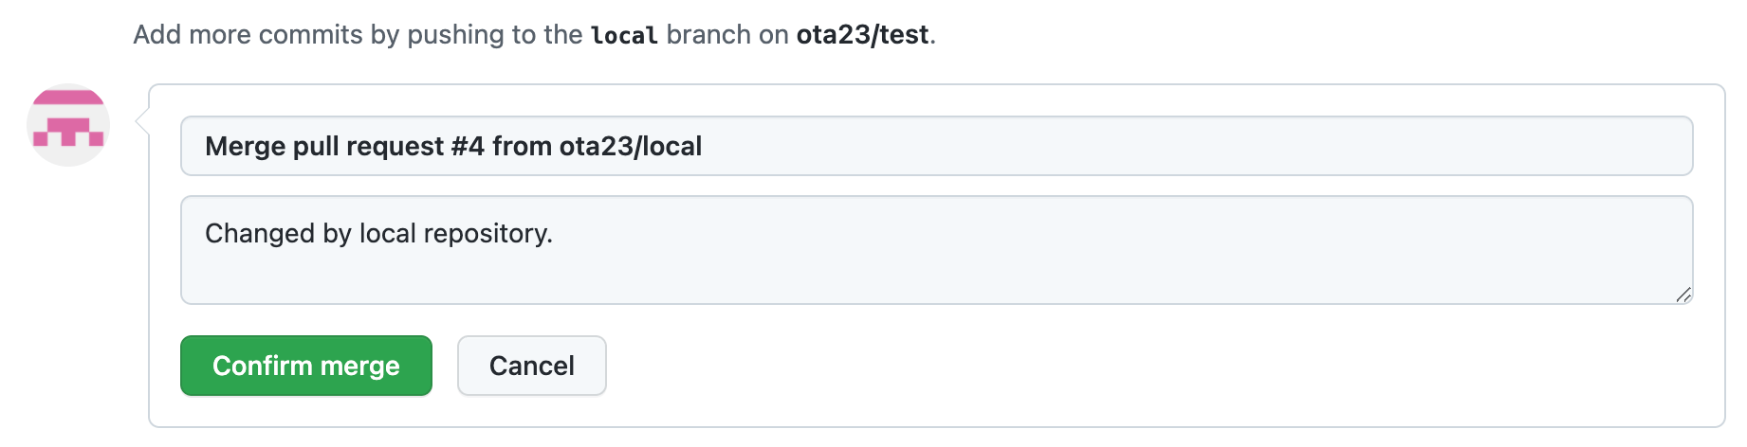Click the word 'local' in the description
Image resolution: width=1747 pixels, height=447 pixels.
(x=388, y=234)
